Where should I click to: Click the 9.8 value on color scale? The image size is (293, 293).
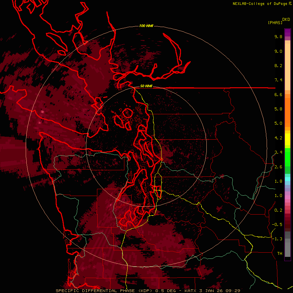(x=278, y=36)
